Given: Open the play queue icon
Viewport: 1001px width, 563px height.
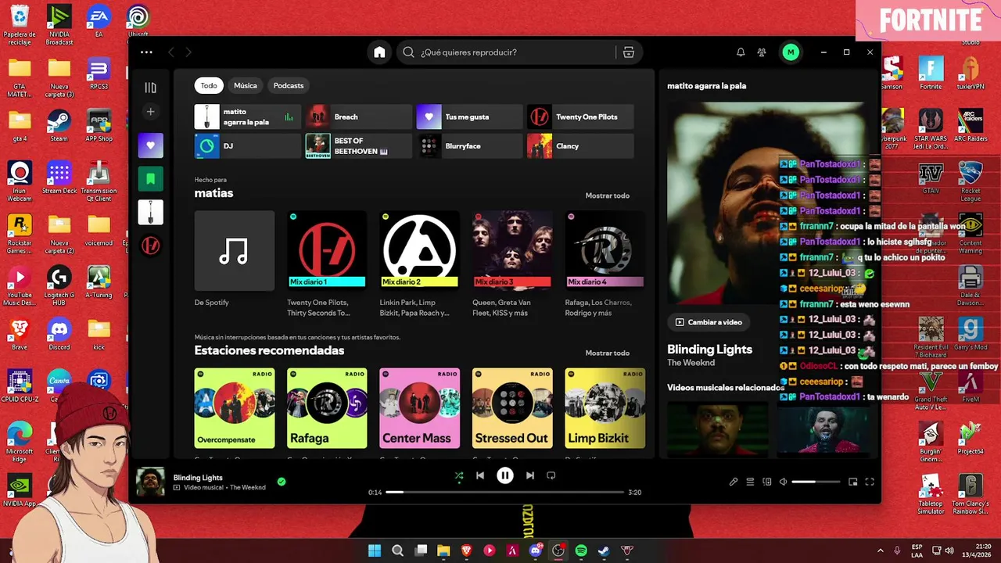Looking at the screenshot, I should pyautogui.click(x=750, y=482).
